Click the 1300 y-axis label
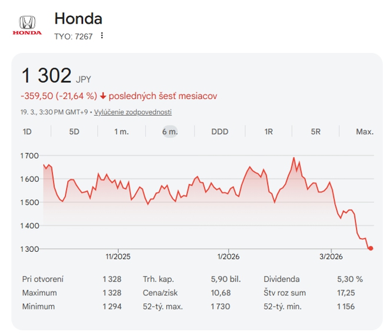Screen dimensions: 389x336 click(x=29, y=249)
